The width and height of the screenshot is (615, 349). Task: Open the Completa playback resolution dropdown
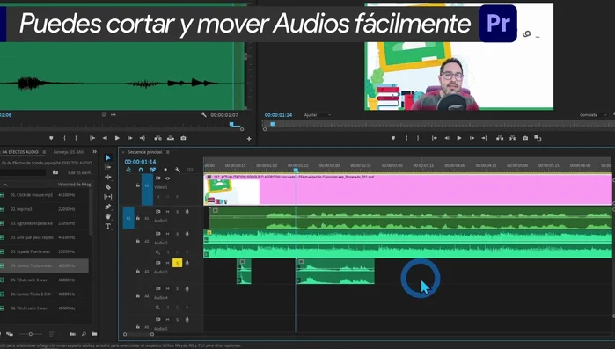tap(593, 115)
